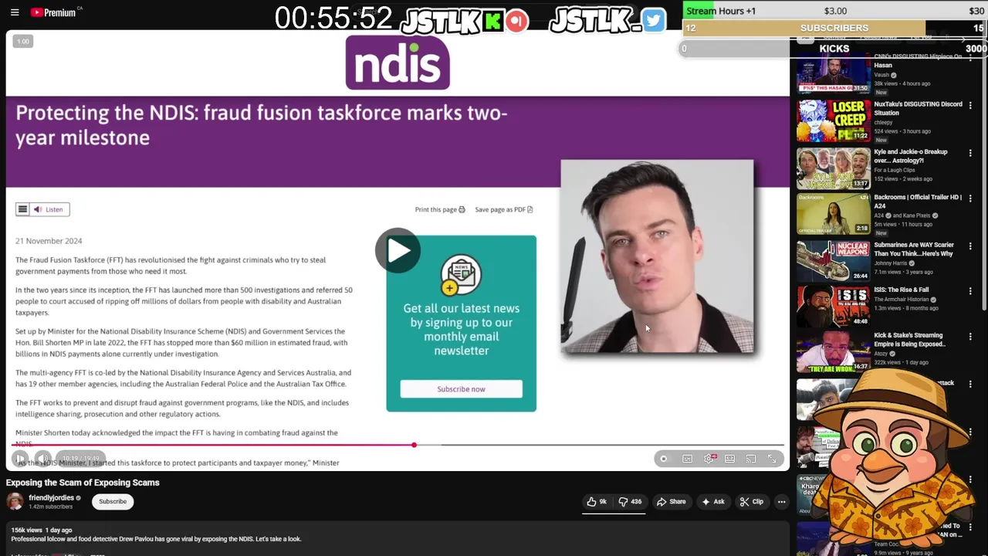Click NuxTaku's DISGUSTING Discord Situation title
The height and width of the screenshot is (556, 988).
[918, 108]
